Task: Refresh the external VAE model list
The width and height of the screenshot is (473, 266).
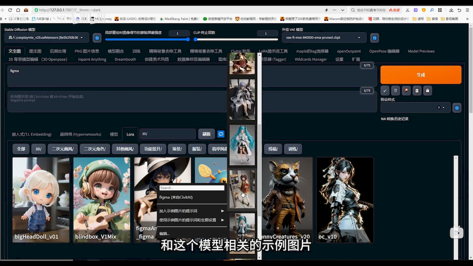Action: tap(374, 38)
